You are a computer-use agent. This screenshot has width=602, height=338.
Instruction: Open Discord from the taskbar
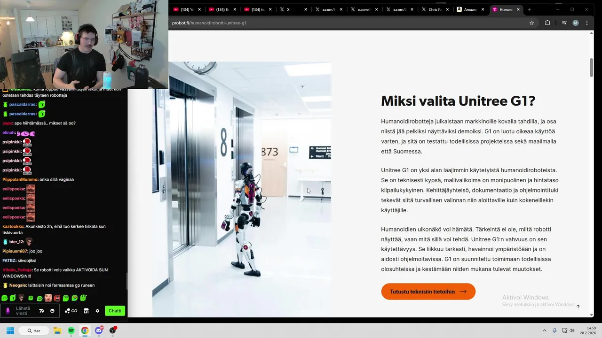[99, 330]
